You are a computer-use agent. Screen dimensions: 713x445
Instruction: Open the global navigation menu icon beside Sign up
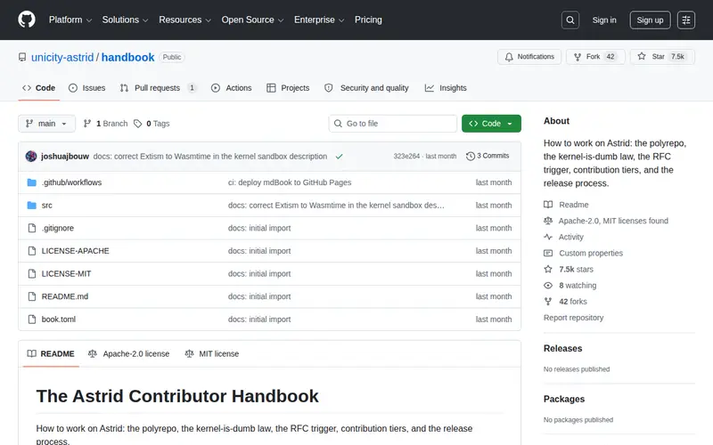tap(686, 20)
